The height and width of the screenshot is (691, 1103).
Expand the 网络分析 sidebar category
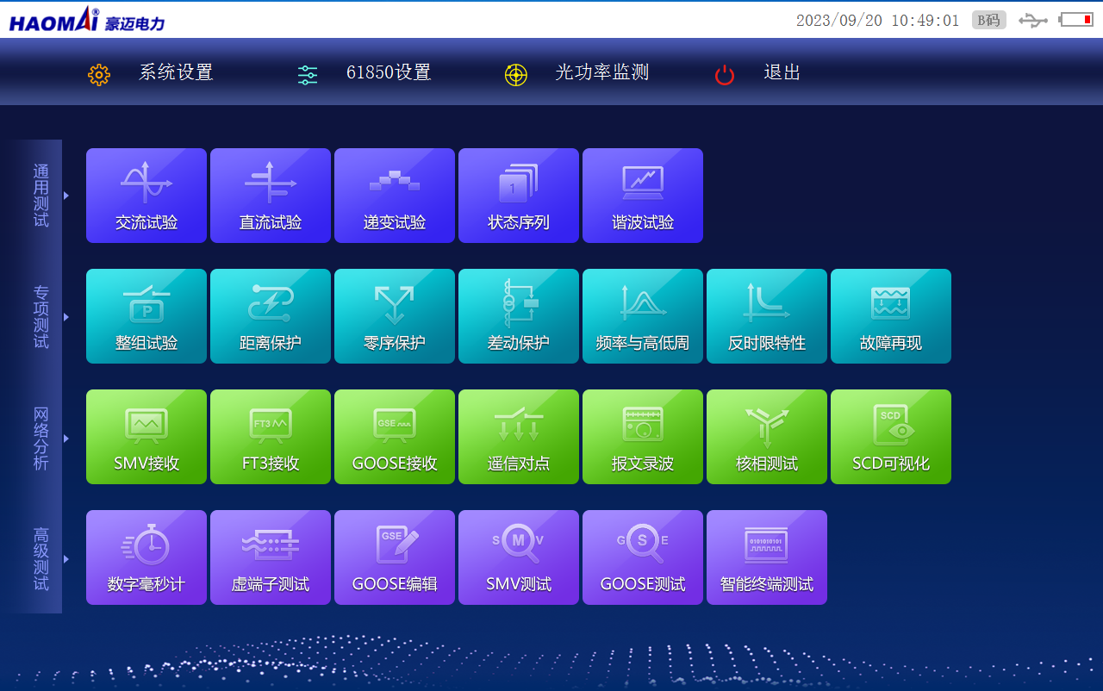(65, 438)
